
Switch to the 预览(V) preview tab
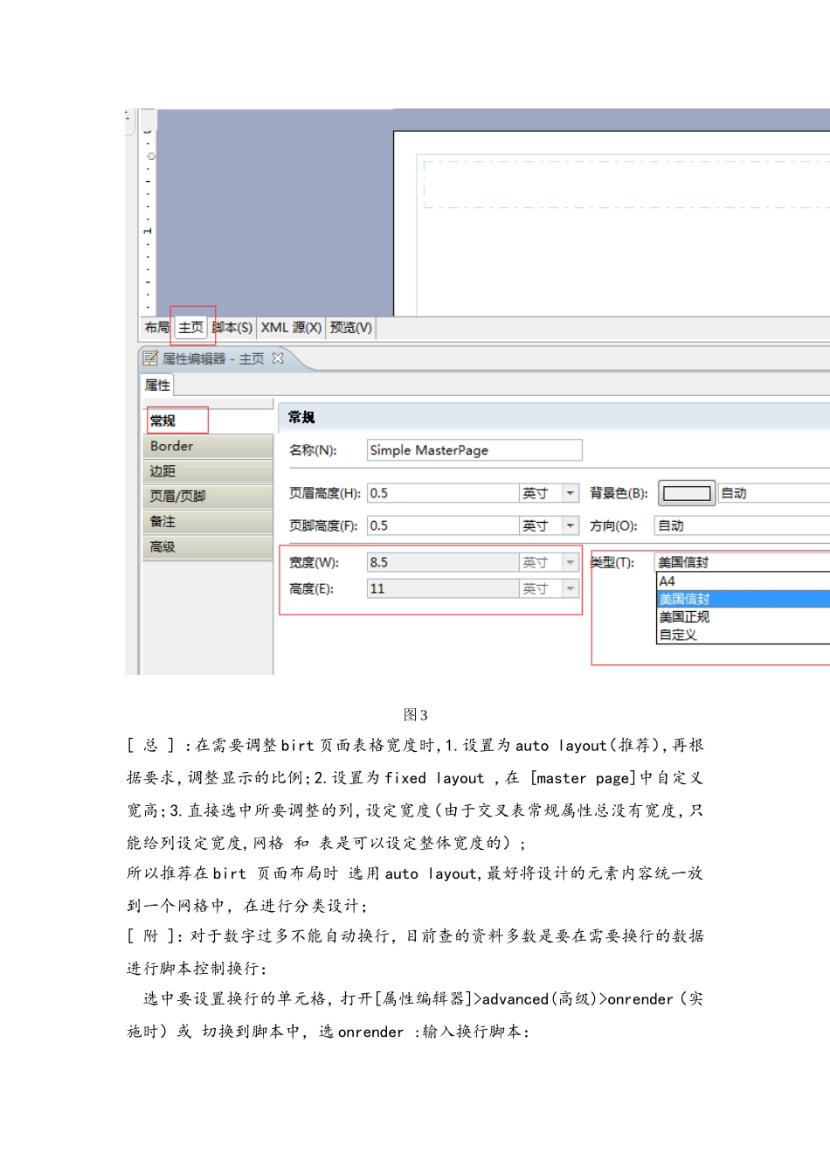tap(351, 328)
